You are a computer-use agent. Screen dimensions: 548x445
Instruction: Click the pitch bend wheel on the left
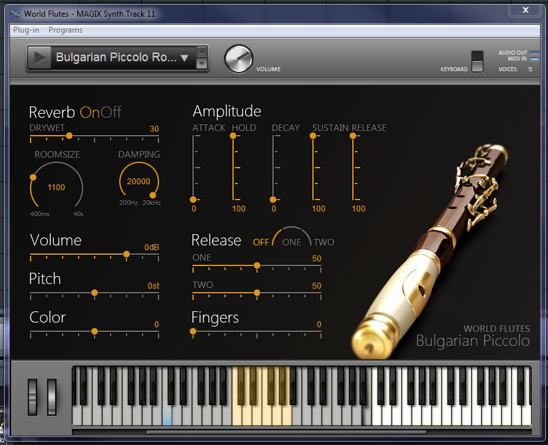pyautogui.click(x=33, y=397)
